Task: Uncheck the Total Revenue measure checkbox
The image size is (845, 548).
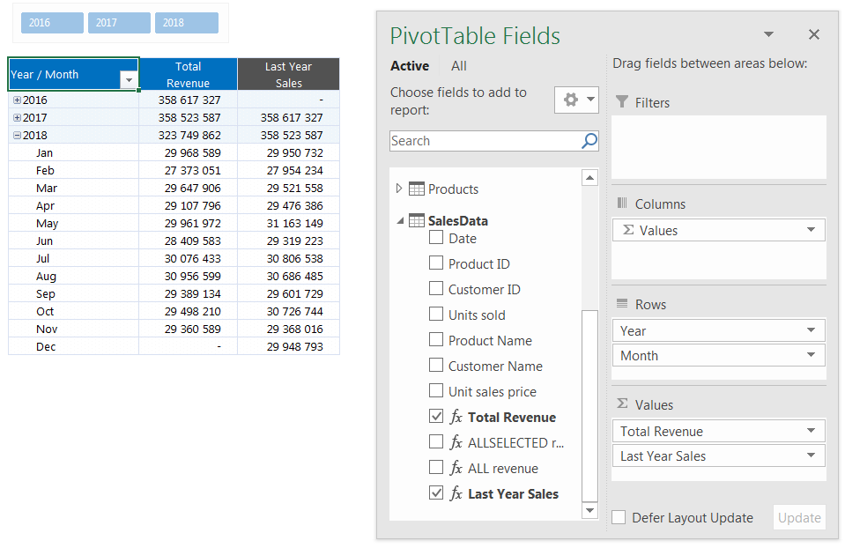Action: [x=436, y=417]
